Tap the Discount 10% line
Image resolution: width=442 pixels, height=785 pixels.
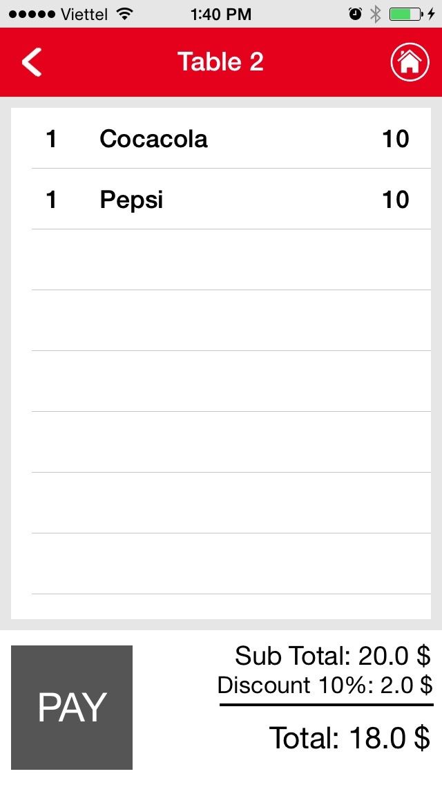pos(325,685)
